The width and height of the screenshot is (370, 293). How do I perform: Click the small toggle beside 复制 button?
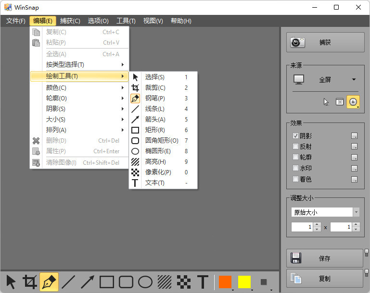tap(367, 273)
